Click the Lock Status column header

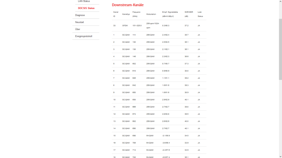(x=200, y=14)
